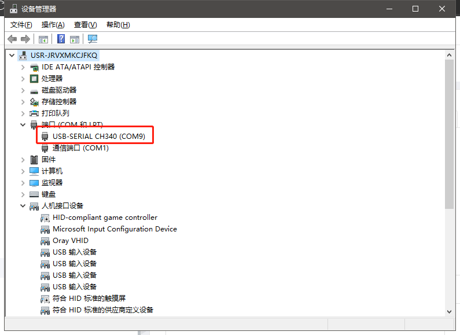The width and height of the screenshot is (460, 335).
Task: Close the 设备管理器 window
Action: click(x=442, y=9)
